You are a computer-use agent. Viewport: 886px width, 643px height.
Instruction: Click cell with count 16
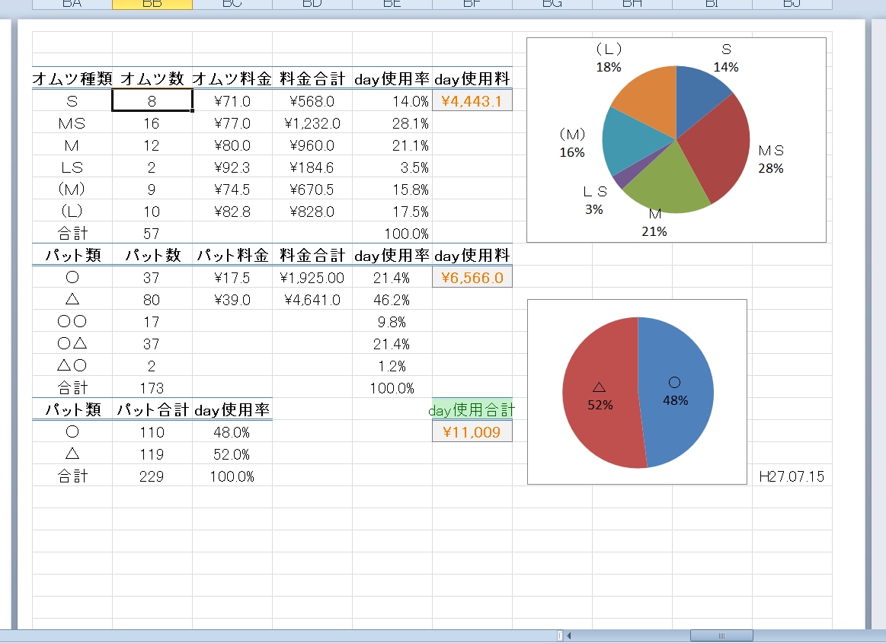[x=152, y=123]
